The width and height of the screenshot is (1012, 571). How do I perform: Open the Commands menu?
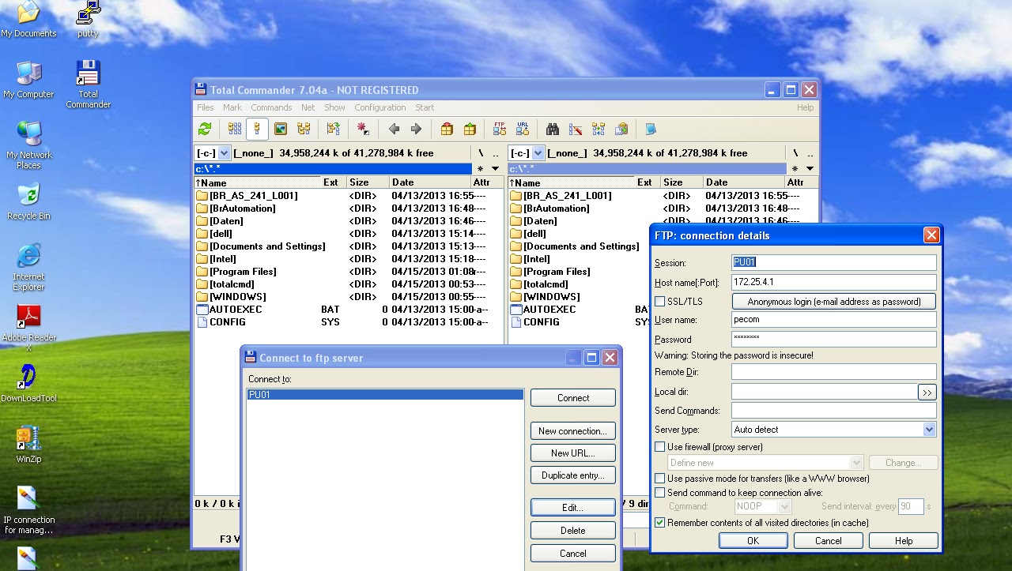click(x=271, y=107)
